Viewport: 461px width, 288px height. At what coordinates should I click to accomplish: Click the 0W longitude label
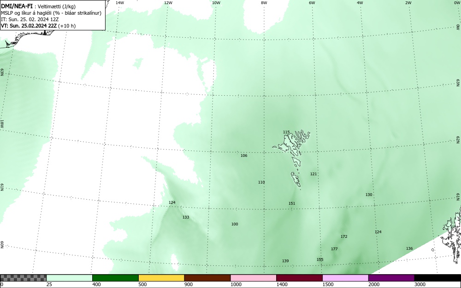456,3
